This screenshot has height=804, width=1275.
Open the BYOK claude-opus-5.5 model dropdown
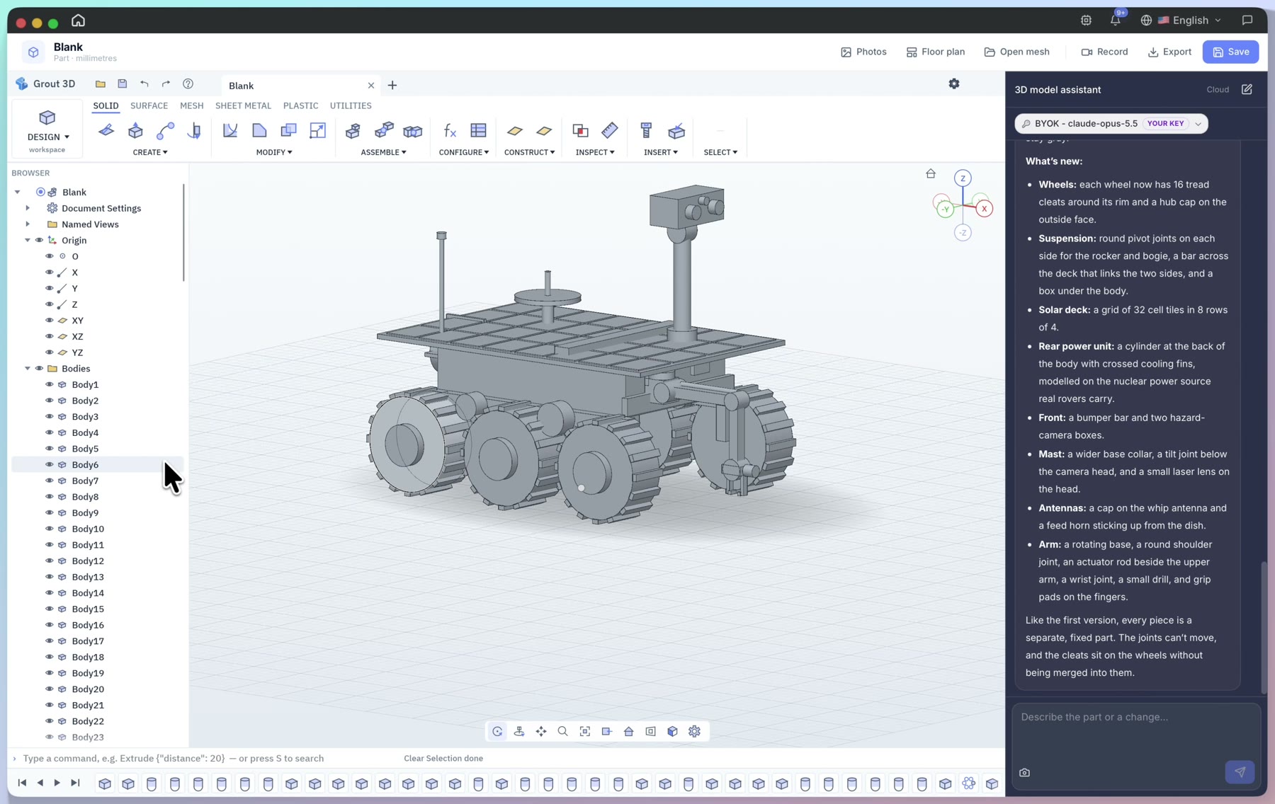tap(1111, 123)
